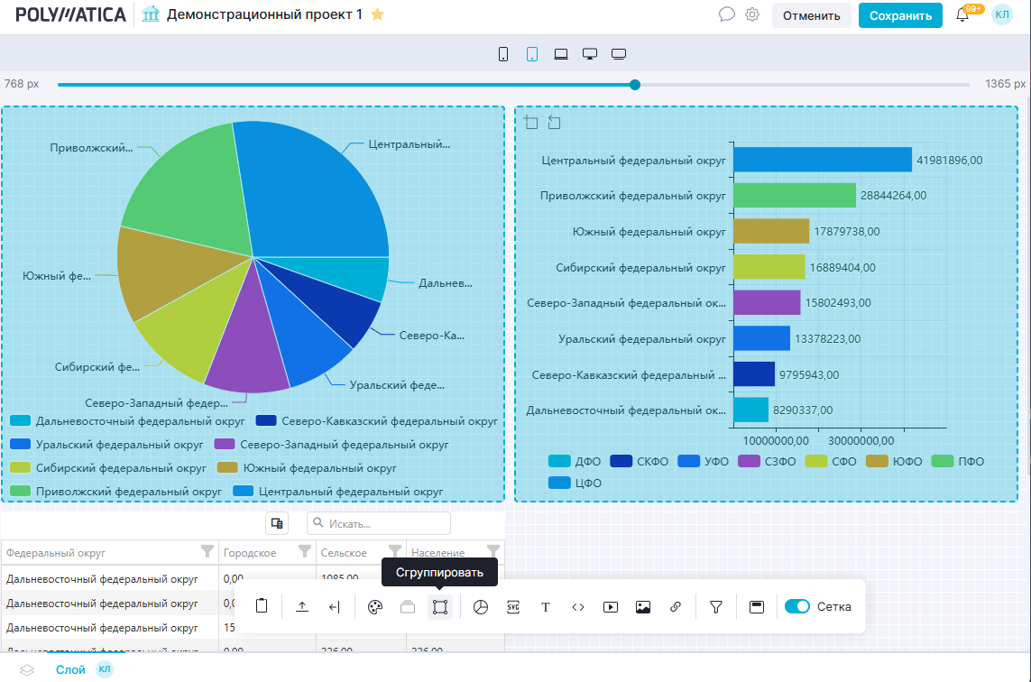Insert SVG element from bottom toolbar
1031x682 pixels.
[x=513, y=607]
